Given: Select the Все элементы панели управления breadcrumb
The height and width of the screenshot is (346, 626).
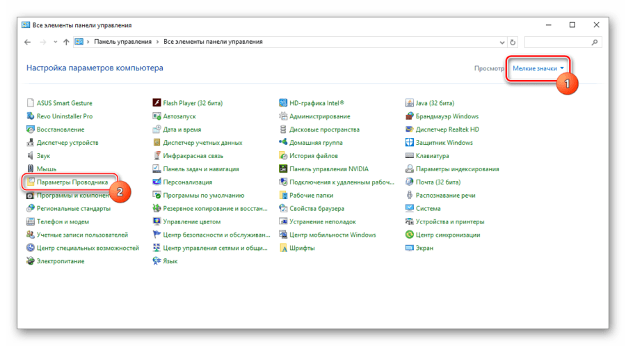Looking at the screenshot, I should (x=213, y=42).
